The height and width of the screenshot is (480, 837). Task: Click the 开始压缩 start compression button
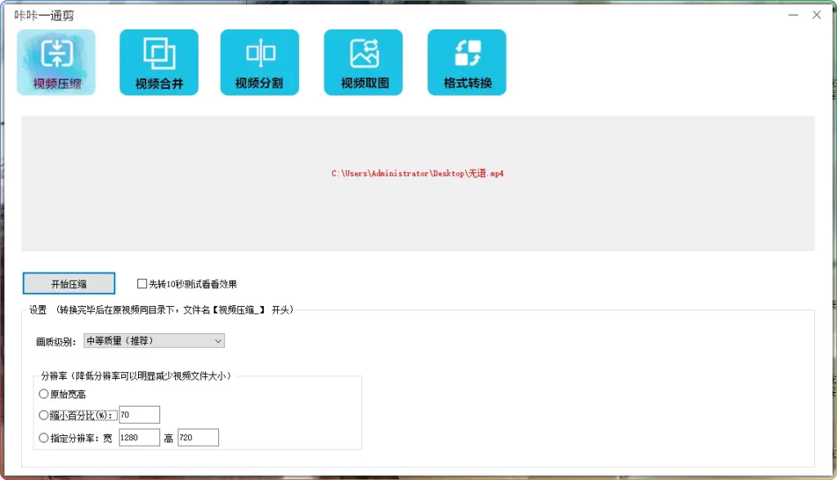pos(69,283)
